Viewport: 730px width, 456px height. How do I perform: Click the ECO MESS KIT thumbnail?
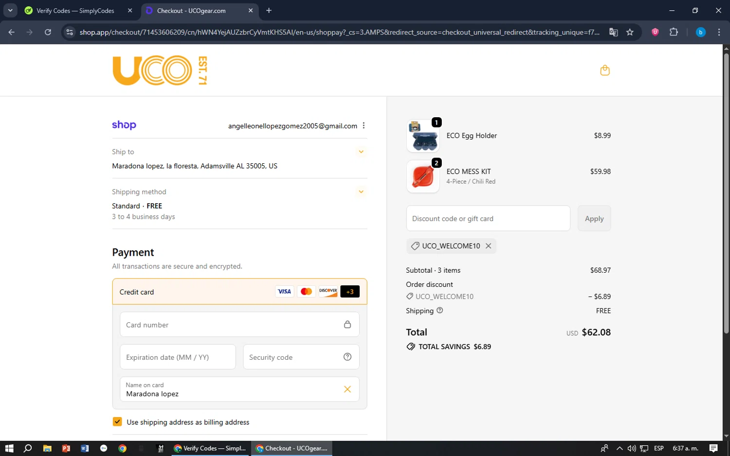click(x=423, y=176)
